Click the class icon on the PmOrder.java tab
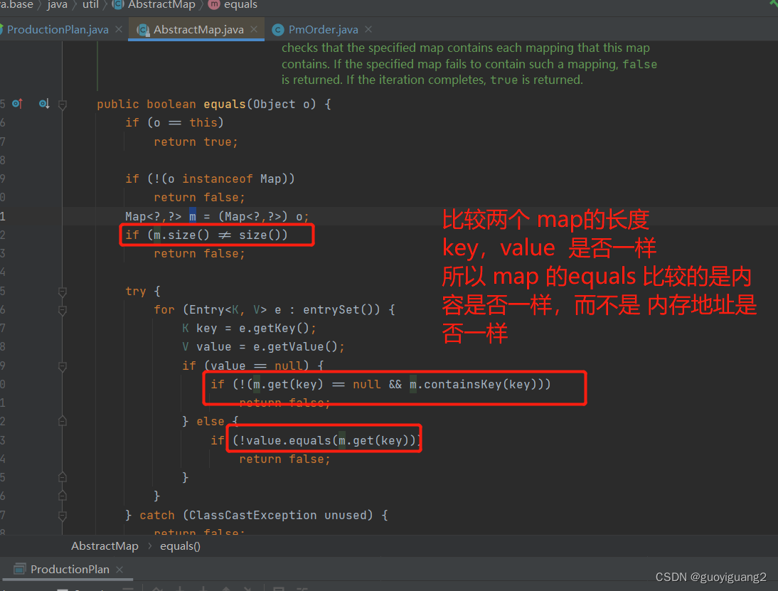 tap(277, 29)
